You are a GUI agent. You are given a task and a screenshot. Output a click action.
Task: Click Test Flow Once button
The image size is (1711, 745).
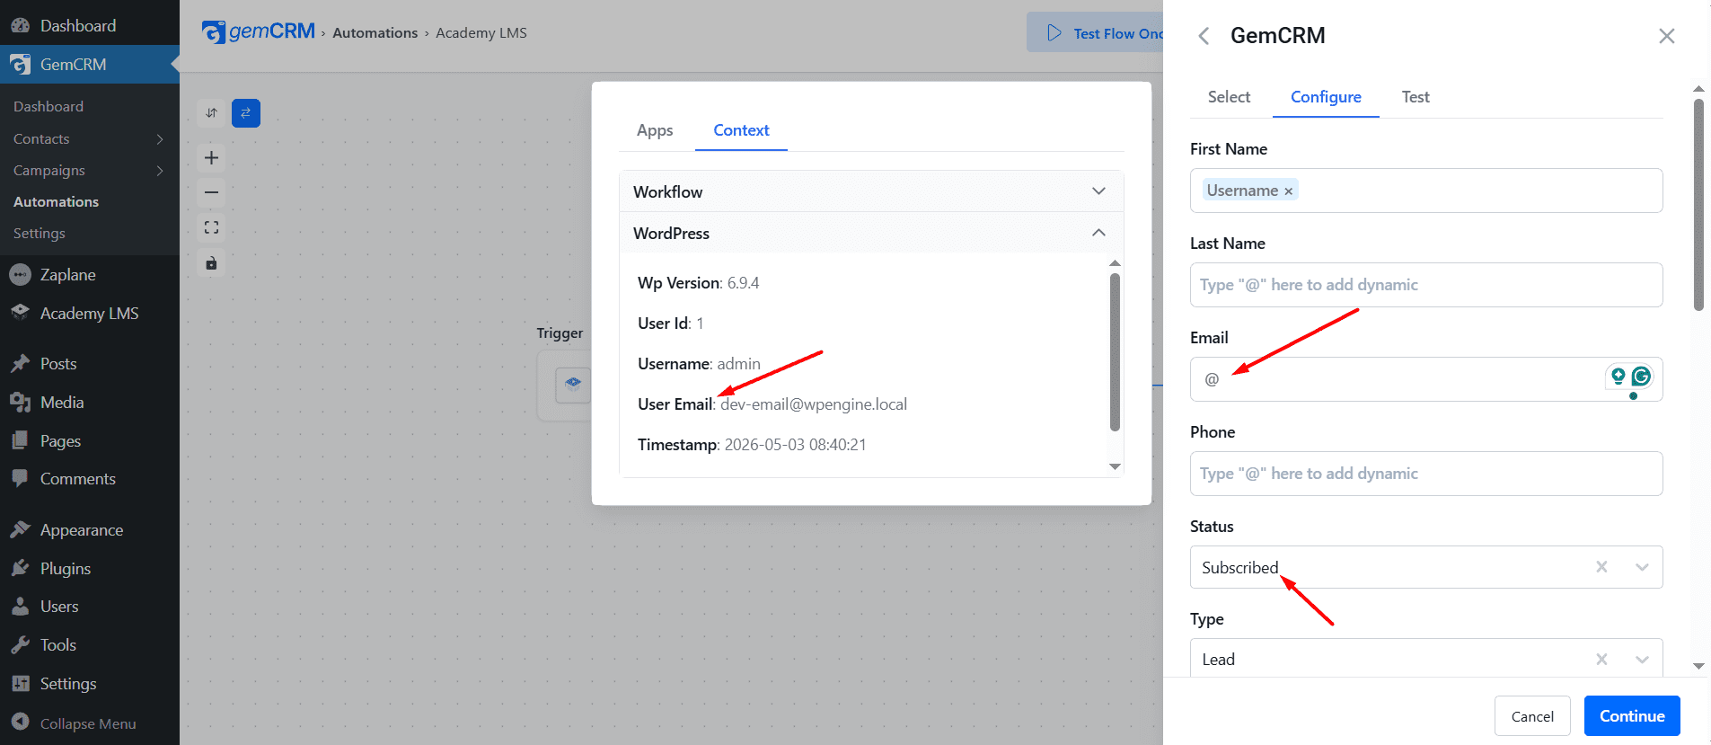pyautogui.click(x=1096, y=33)
